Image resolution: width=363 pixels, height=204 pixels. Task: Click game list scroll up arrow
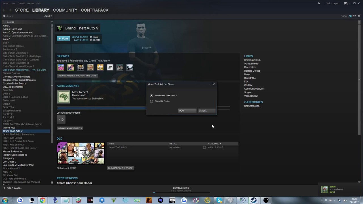tap(52, 26)
